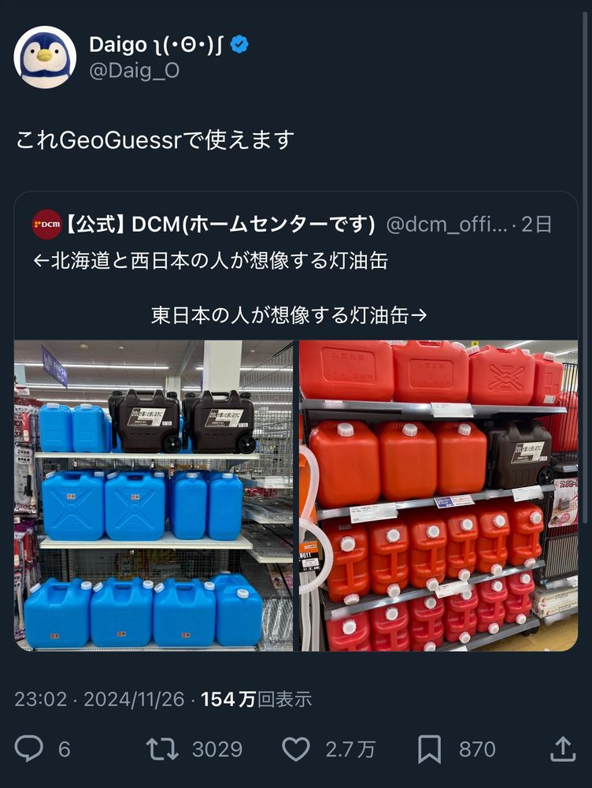This screenshot has width=592, height=788.
Task: Open the share upload icon
Action: pyautogui.click(x=563, y=749)
